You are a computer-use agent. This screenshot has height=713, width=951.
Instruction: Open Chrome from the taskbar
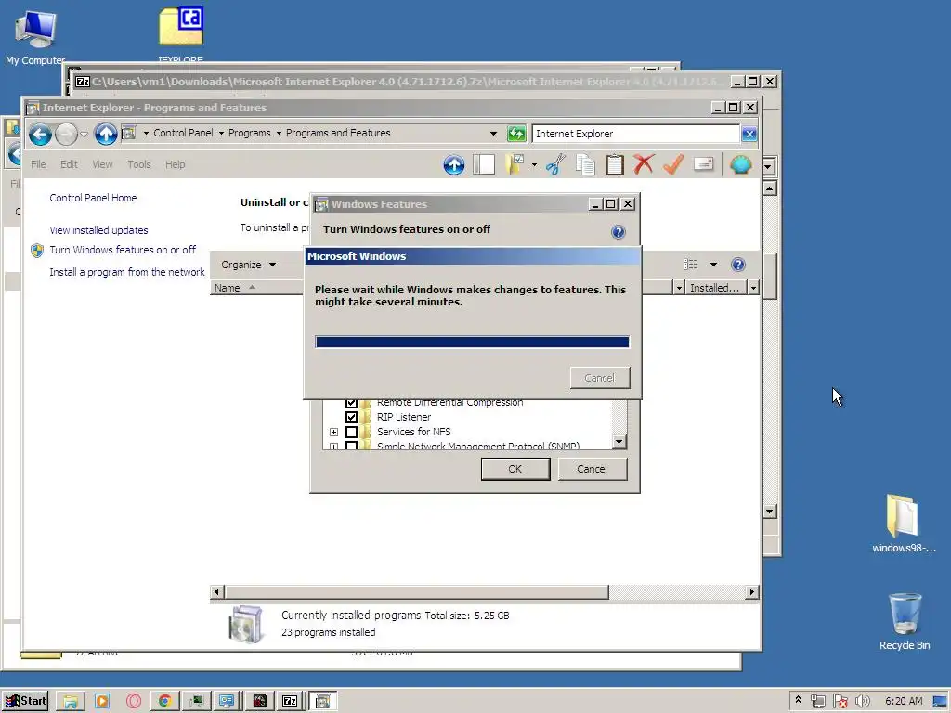click(164, 701)
